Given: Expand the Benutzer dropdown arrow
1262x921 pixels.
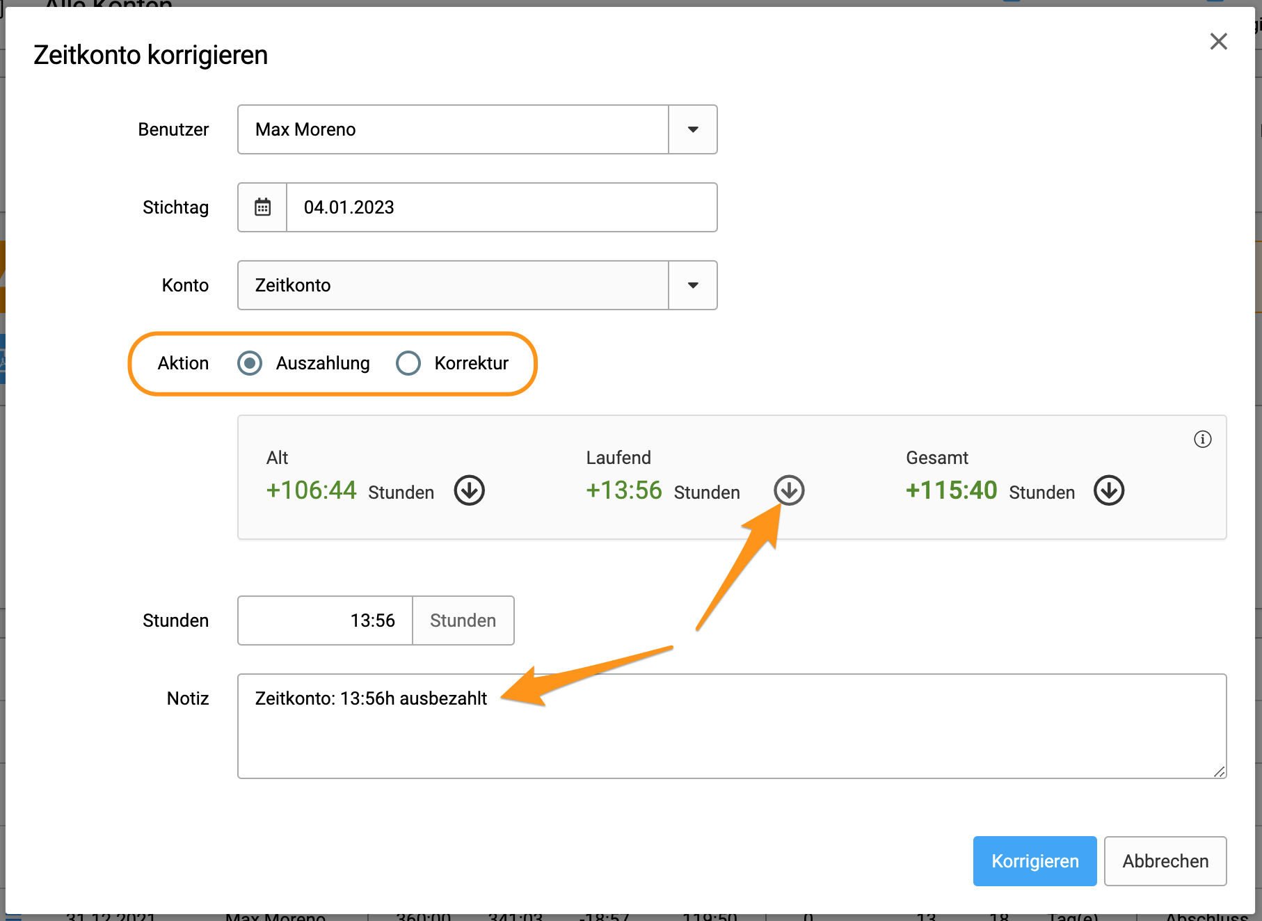Looking at the screenshot, I should (693, 129).
